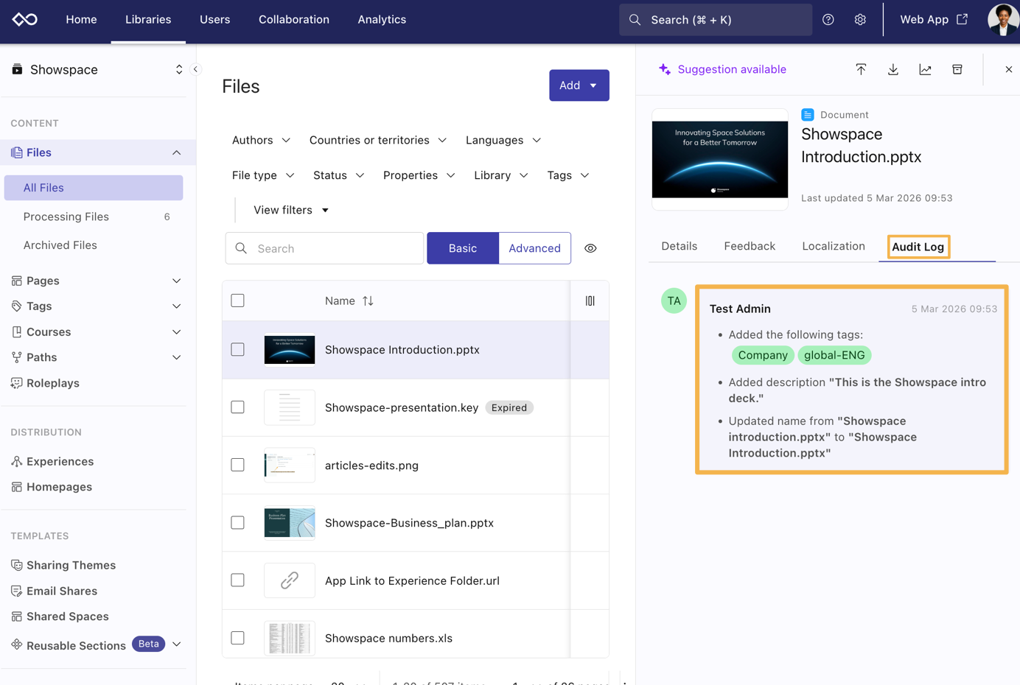Tick the checkbox for articles-edits.png
This screenshot has width=1020, height=685.
coord(237,465)
